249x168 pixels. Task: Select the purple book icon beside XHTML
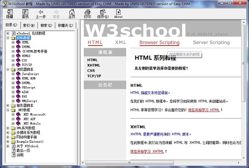(18, 47)
